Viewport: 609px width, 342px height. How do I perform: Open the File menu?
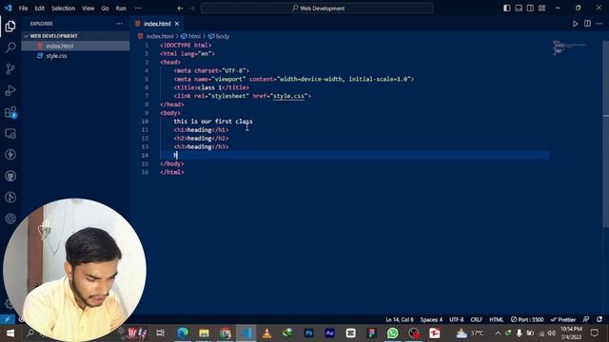click(23, 9)
